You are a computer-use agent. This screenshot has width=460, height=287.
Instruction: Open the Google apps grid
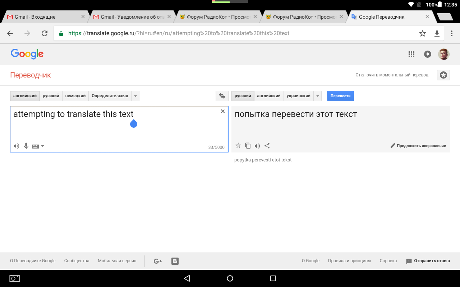[411, 54]
